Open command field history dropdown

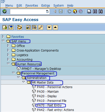coord(47,11)
